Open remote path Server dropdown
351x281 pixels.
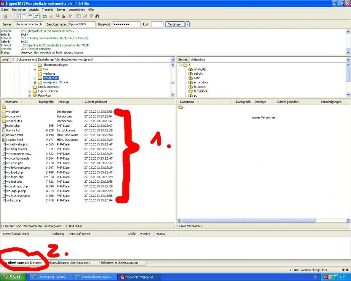pyautogui.click(x=348, y=60)
